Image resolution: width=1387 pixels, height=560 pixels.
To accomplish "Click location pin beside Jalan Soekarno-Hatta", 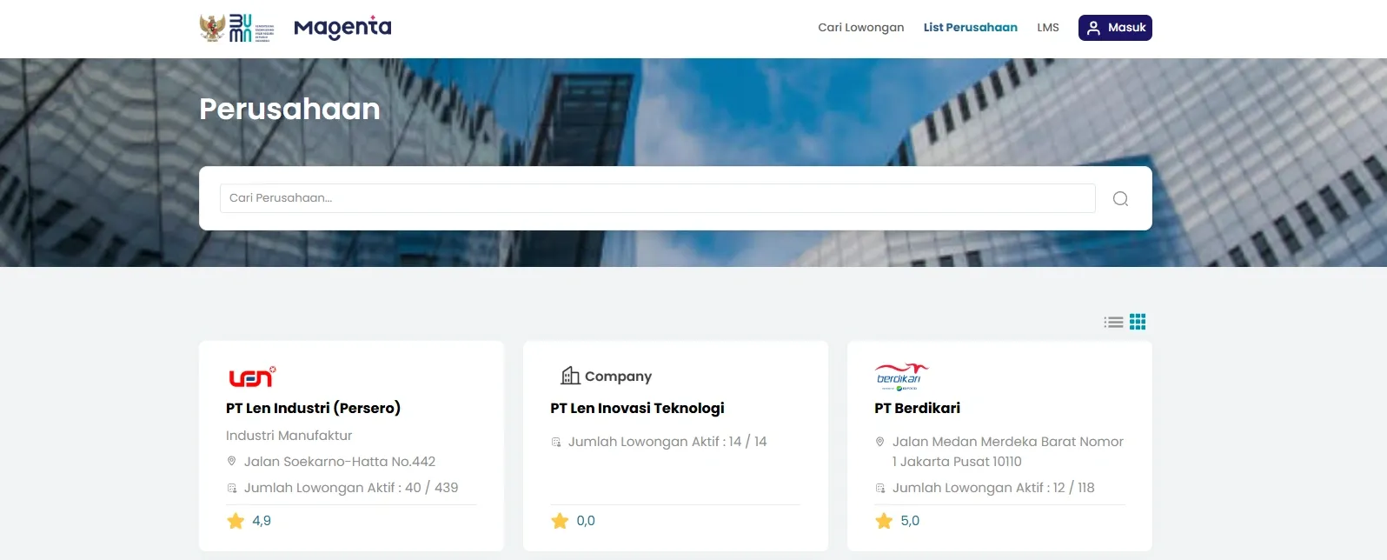I will point(231,462).
